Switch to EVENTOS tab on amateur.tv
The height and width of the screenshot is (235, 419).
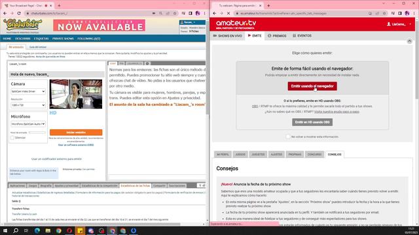(x=302, y=36)
